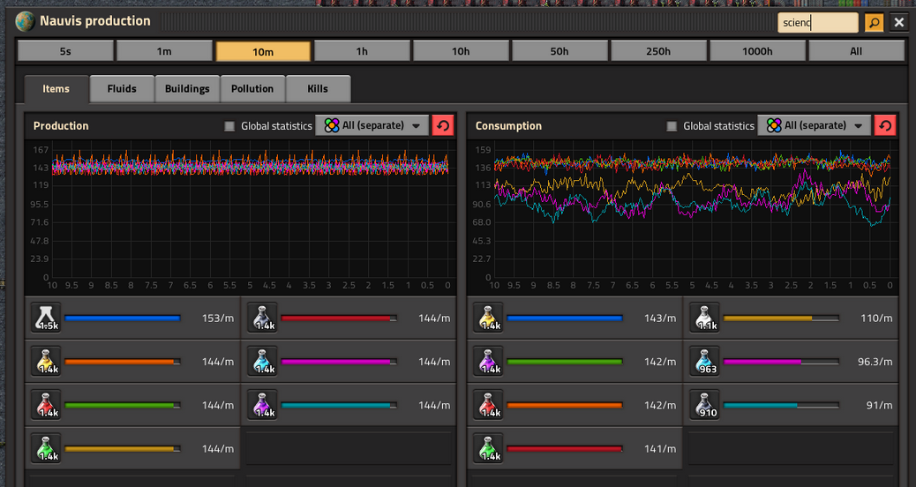The height and width of the screenshot is (487, 916).
Task: Select the 1000h time range
Action: coord(757,51)
